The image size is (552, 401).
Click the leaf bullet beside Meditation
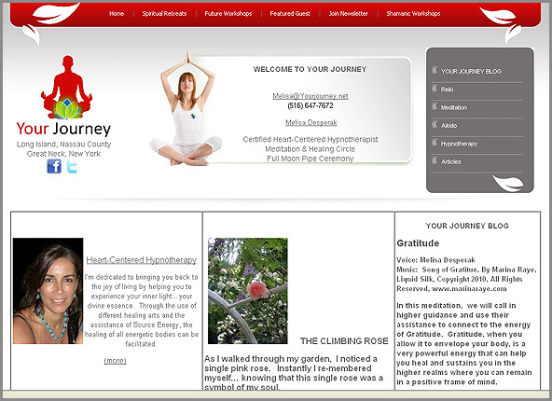(435, 106)
